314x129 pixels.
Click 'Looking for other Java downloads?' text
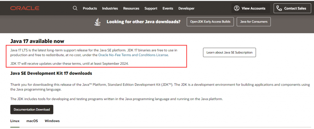click(144, 22)
